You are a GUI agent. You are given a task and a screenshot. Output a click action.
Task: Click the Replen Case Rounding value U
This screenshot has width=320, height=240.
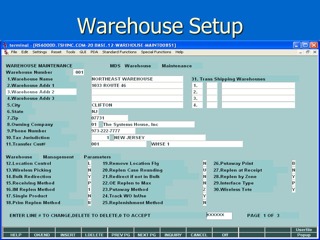click(204, 170)
